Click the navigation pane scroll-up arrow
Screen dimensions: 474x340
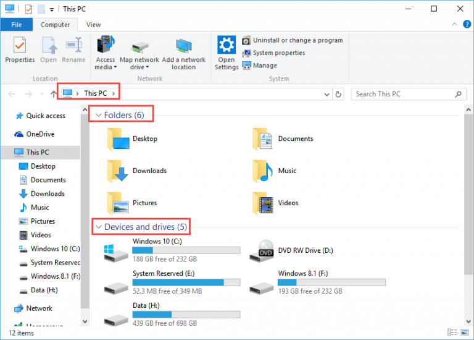85,109
